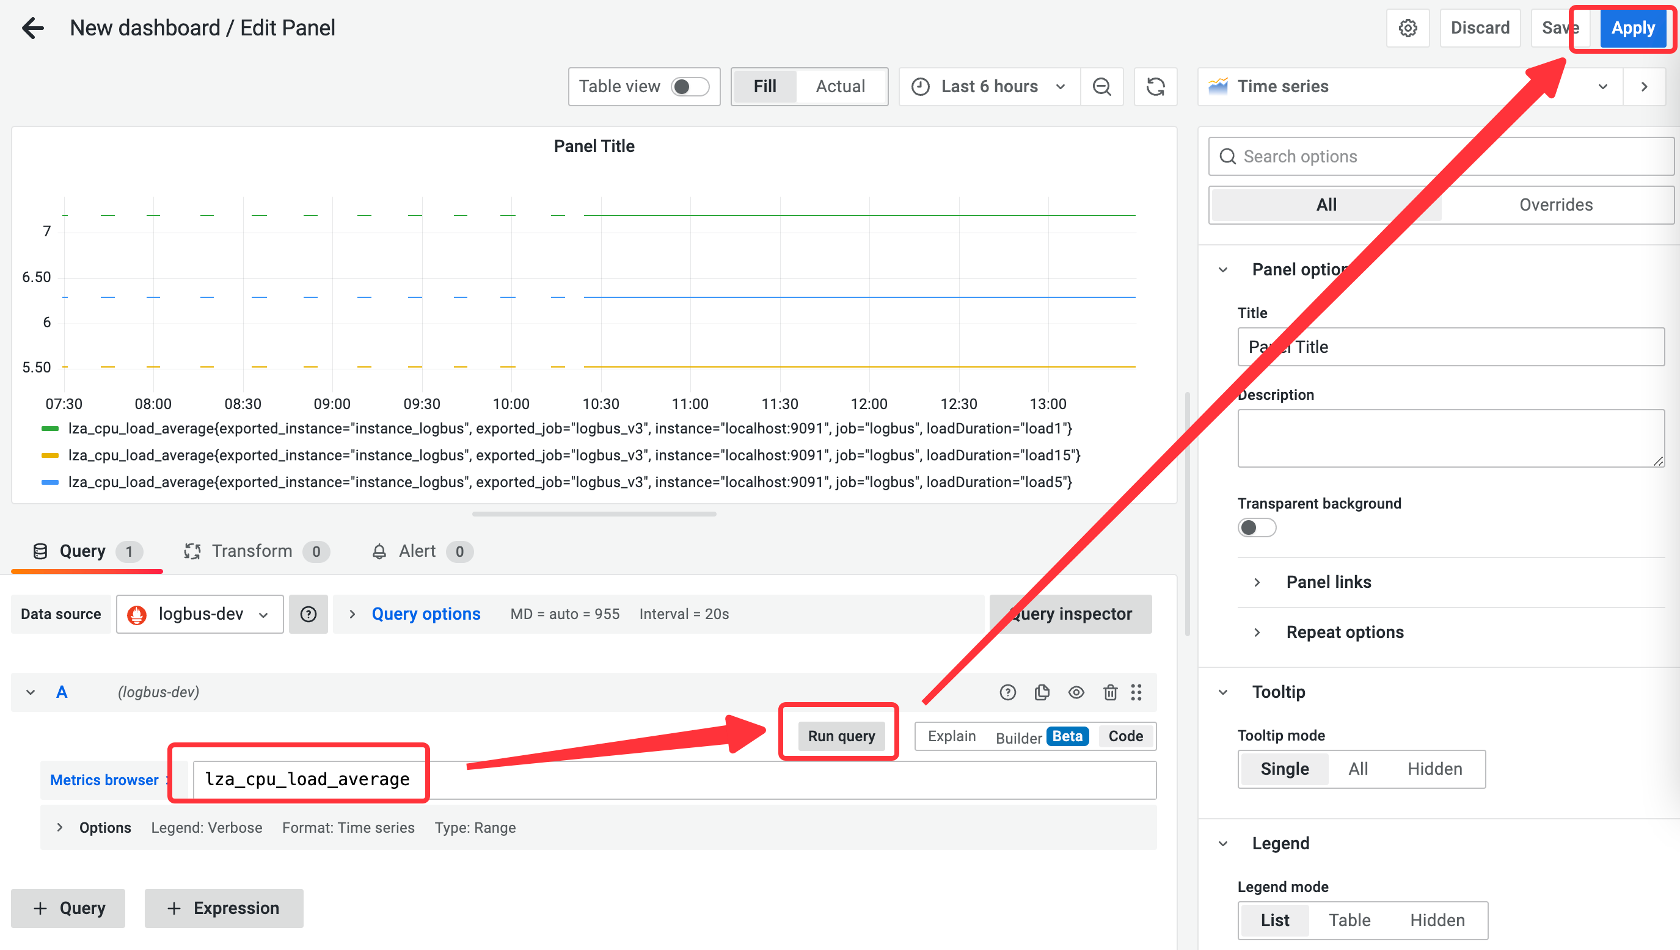1680x950 pixels.
Task: Toggle visibility of query A
Action: pos(1076,692)
